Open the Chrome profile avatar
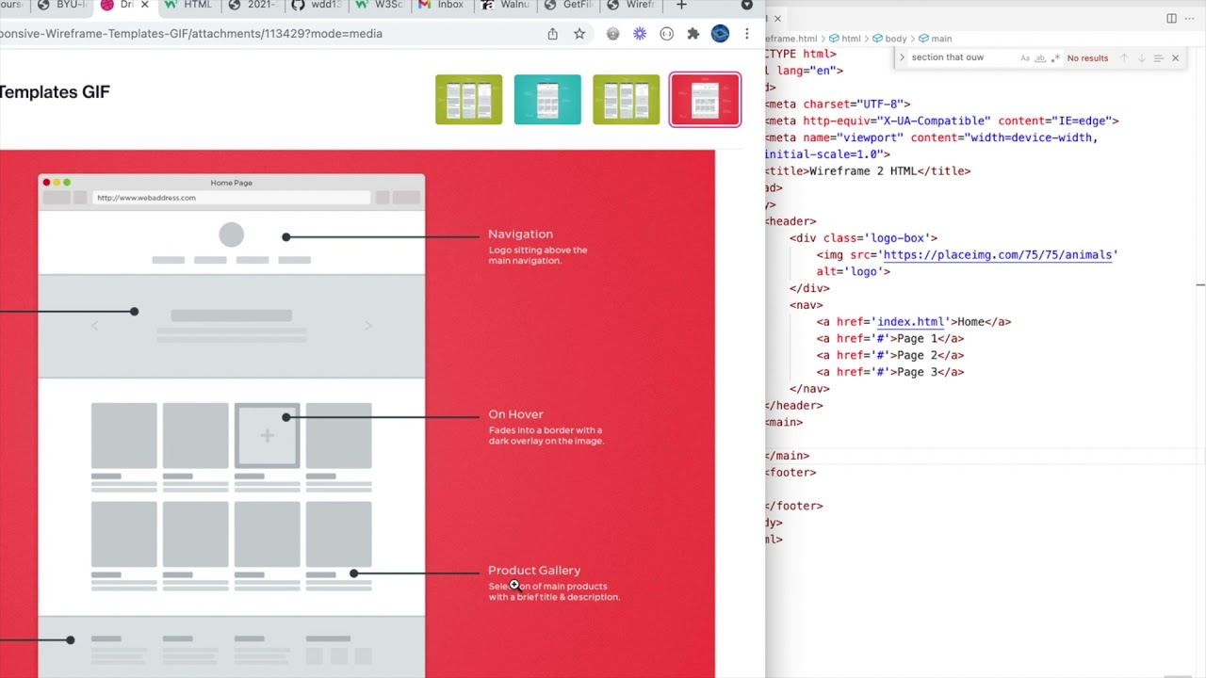The width and height of the screenshot is (1206, 678). click(x=720, y=34)
